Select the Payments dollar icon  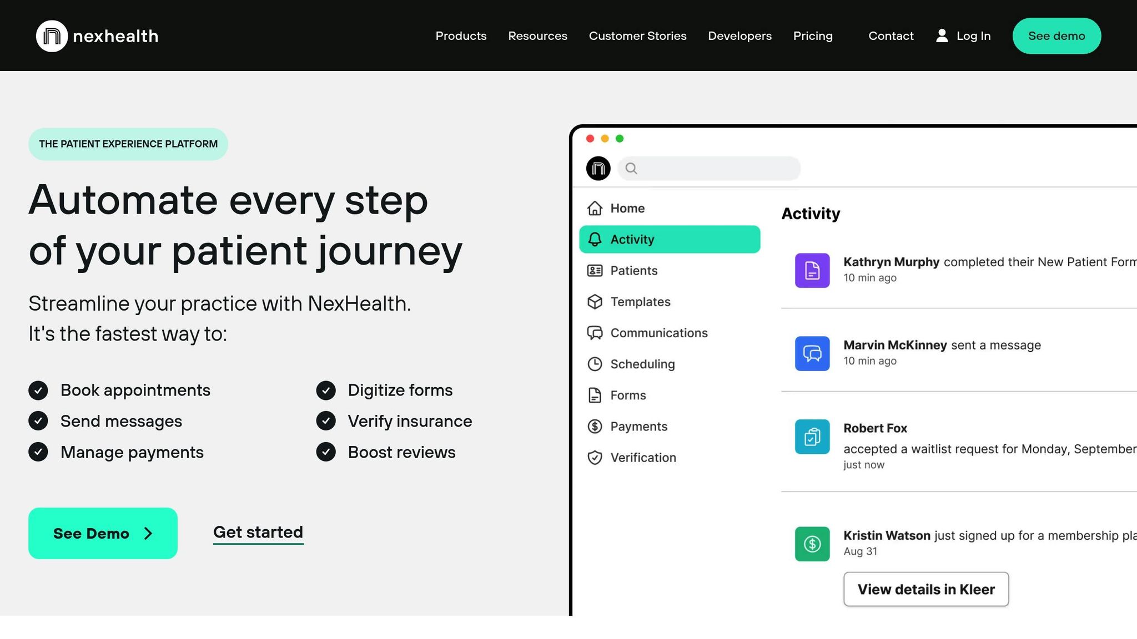point(595,426)
